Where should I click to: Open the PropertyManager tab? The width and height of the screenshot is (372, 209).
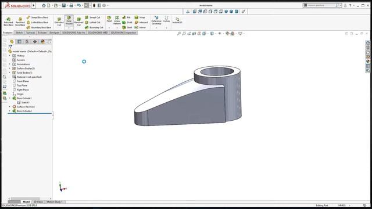click(19, 41)
